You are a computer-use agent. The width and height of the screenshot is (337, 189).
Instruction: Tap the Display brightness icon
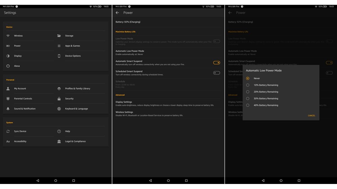8,56
